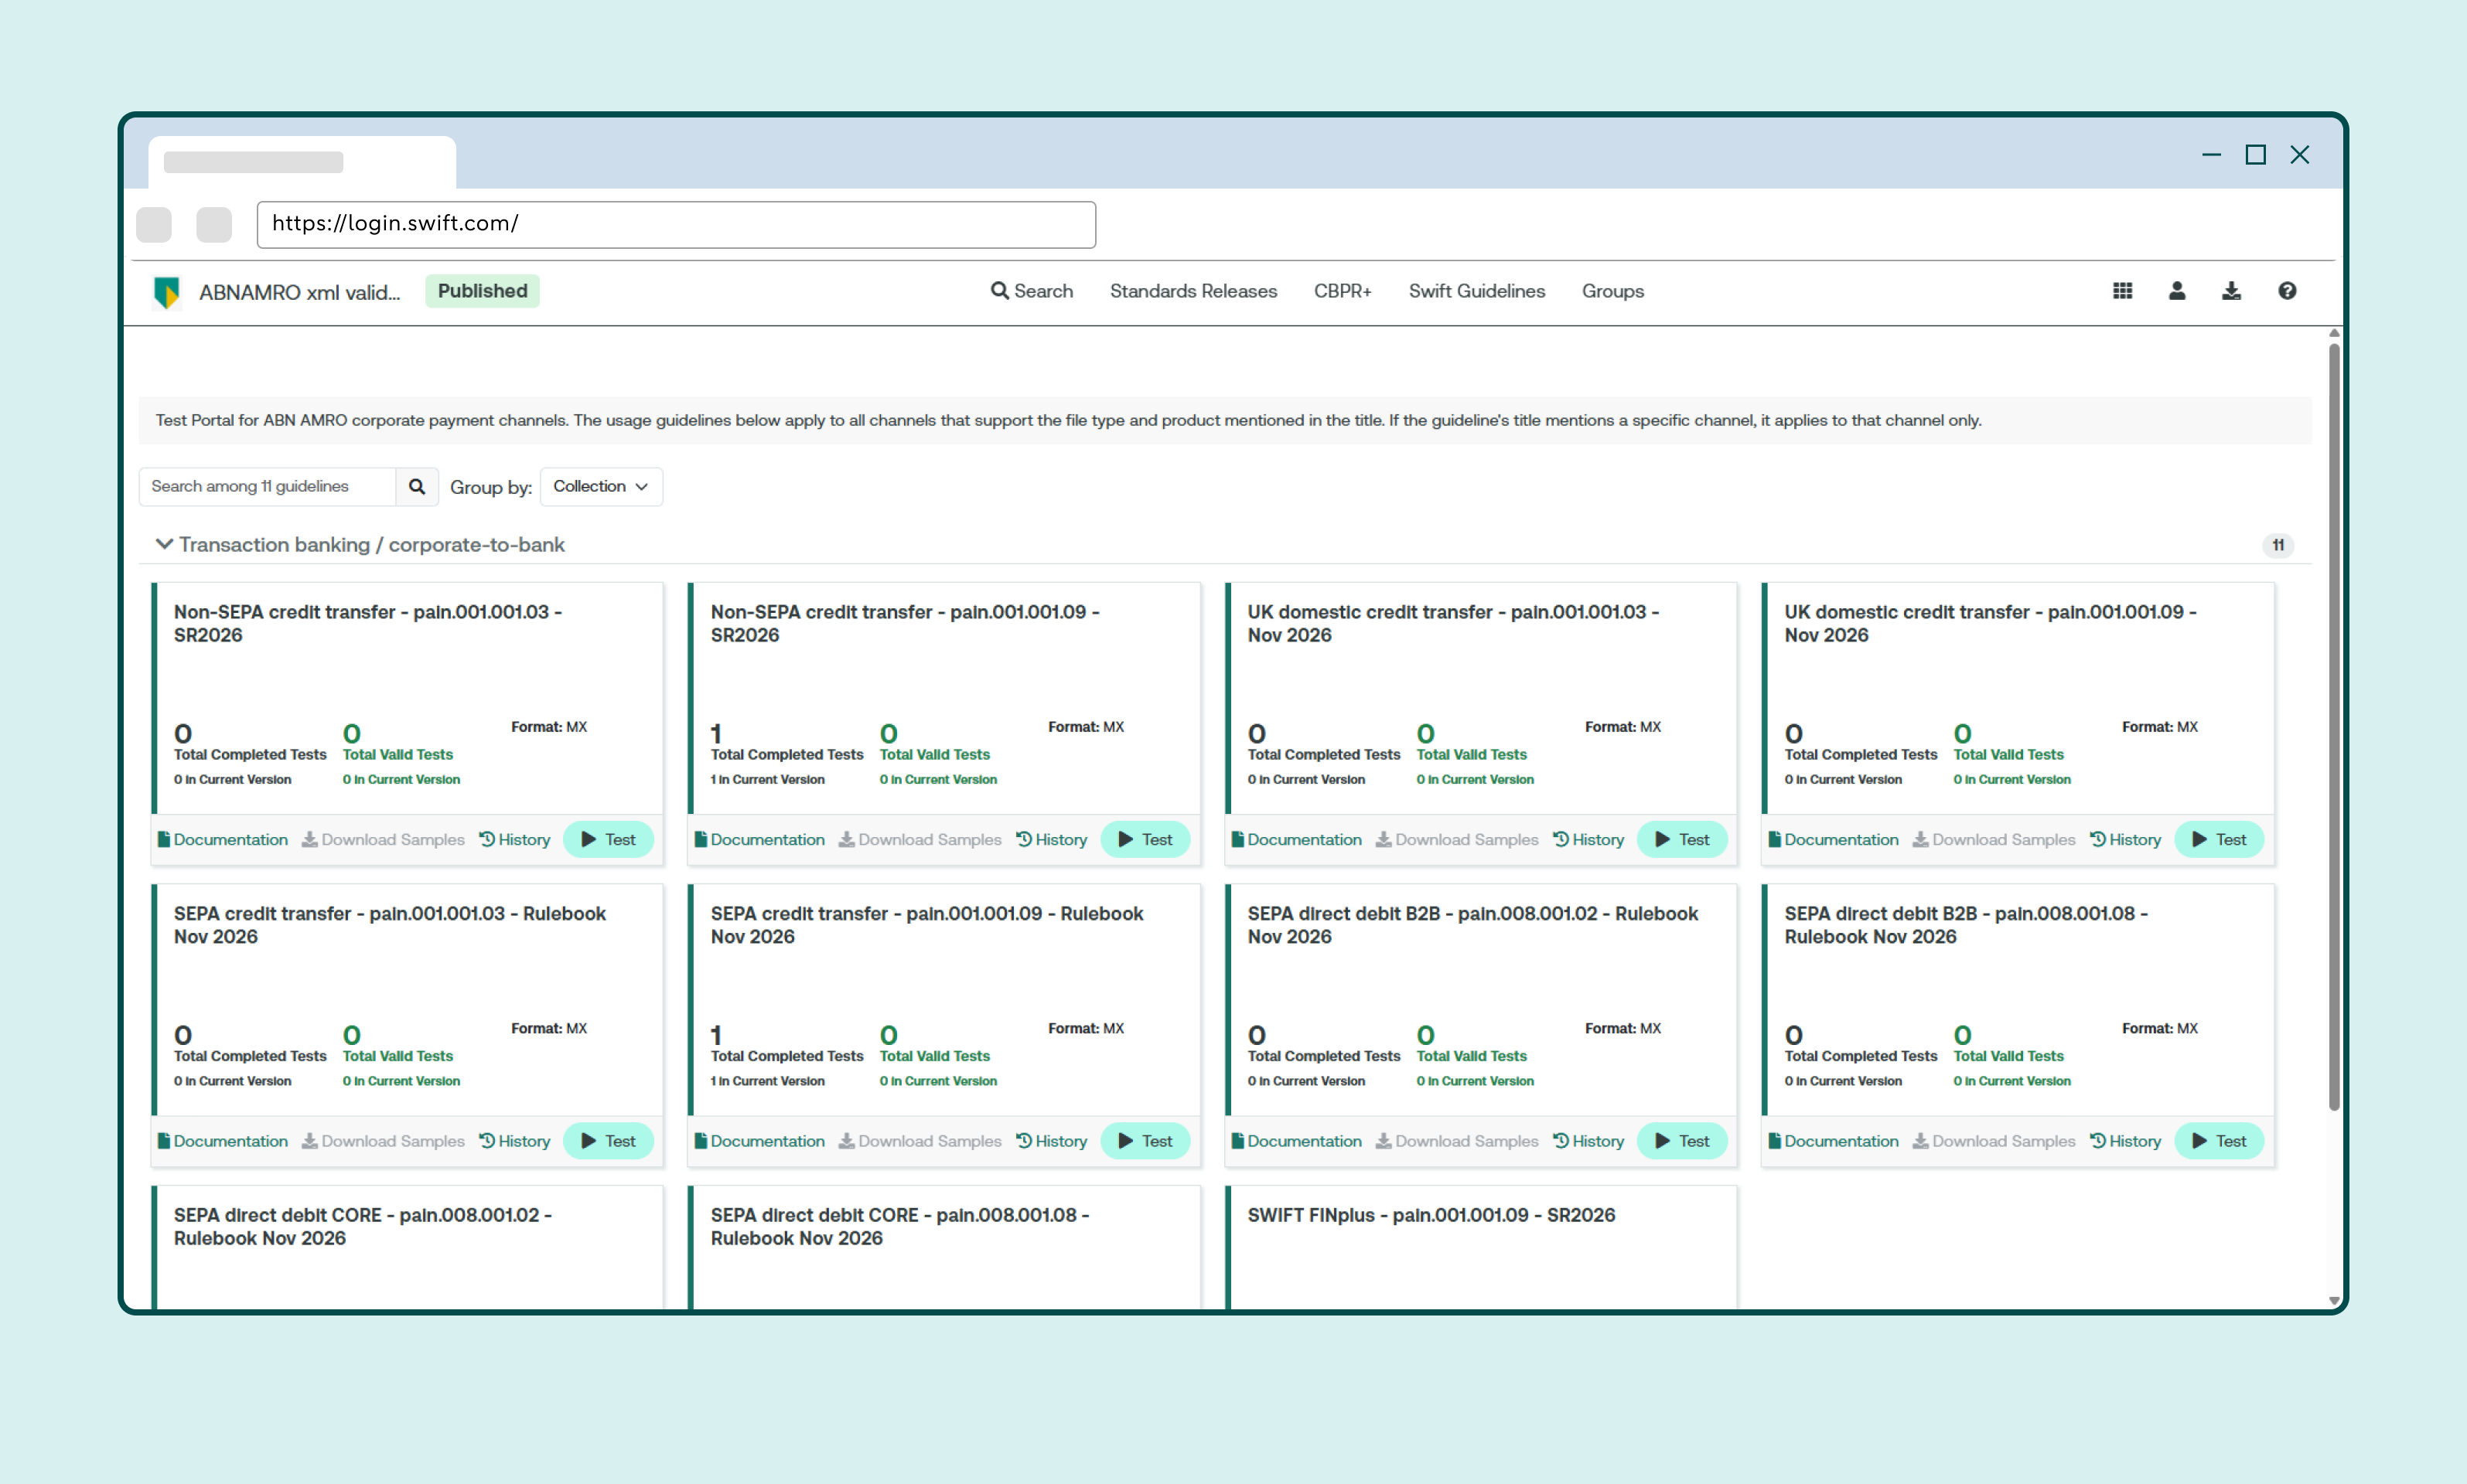Viewport: 2467px width, 1484px height.
Task: Run Test for SEPA direct debit B2B pain.008.001.02
Action: tap(1682, 1141)
